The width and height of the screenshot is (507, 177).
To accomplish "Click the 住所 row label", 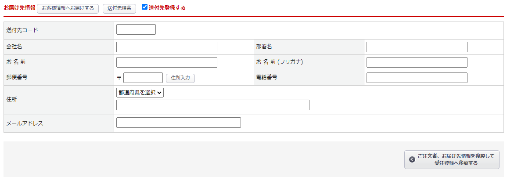I will (x=12, y=100).
